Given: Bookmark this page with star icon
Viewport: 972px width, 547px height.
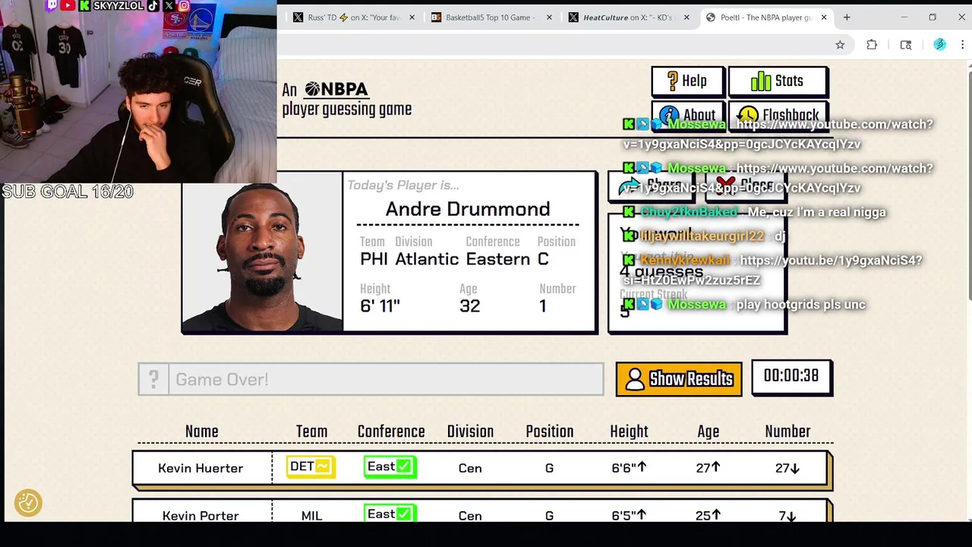Looking at the screenshot, I should coord(840,45).
